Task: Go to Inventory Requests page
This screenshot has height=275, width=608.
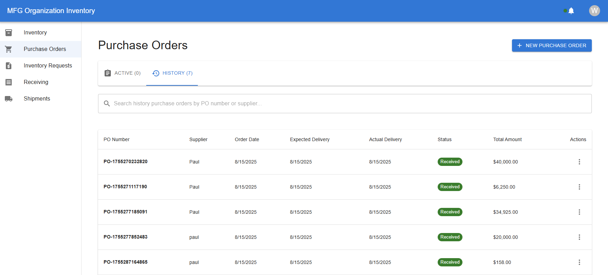Action: (x=48, y=66)
